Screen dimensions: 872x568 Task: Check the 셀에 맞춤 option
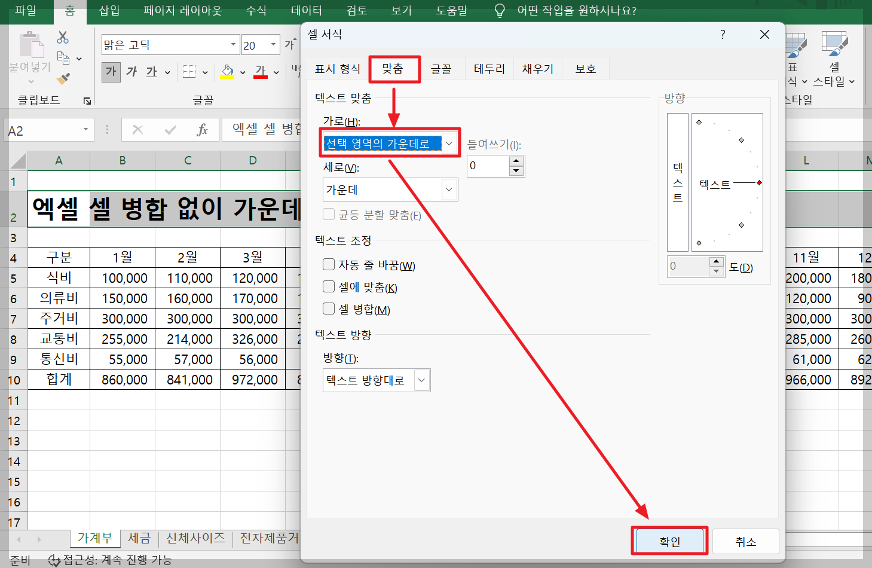pos(329,286)
